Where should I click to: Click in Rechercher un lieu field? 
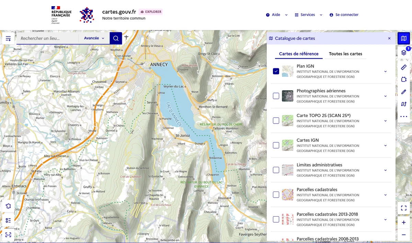[x=48, y=38]
